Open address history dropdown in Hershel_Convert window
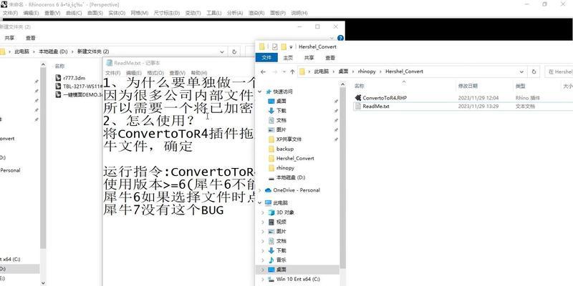 [x=522, y=72]
